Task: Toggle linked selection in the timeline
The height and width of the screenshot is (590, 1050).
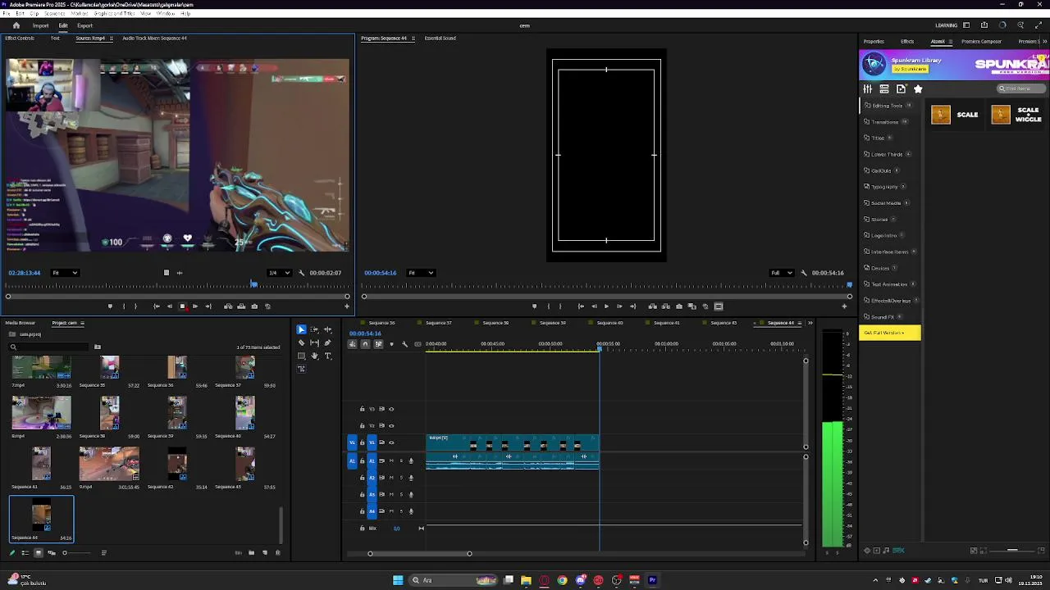Action: coord(378,344)
